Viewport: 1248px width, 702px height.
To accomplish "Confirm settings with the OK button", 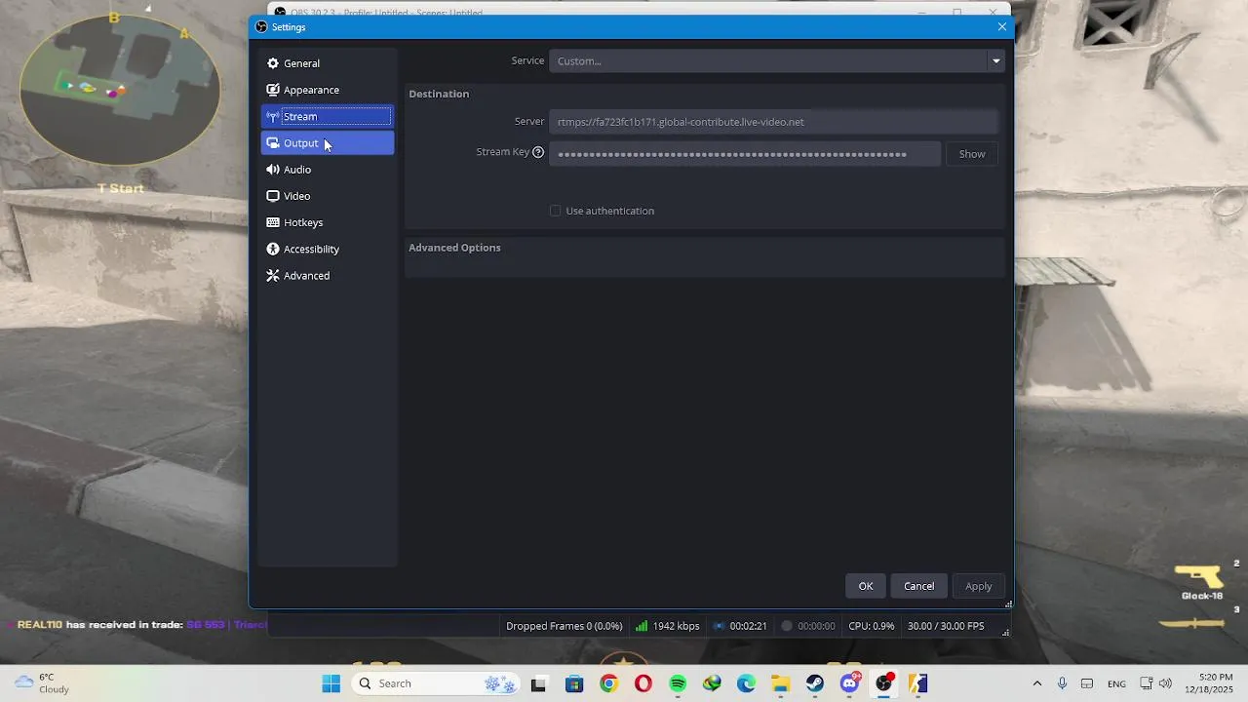I will click(x=866, y=586).
